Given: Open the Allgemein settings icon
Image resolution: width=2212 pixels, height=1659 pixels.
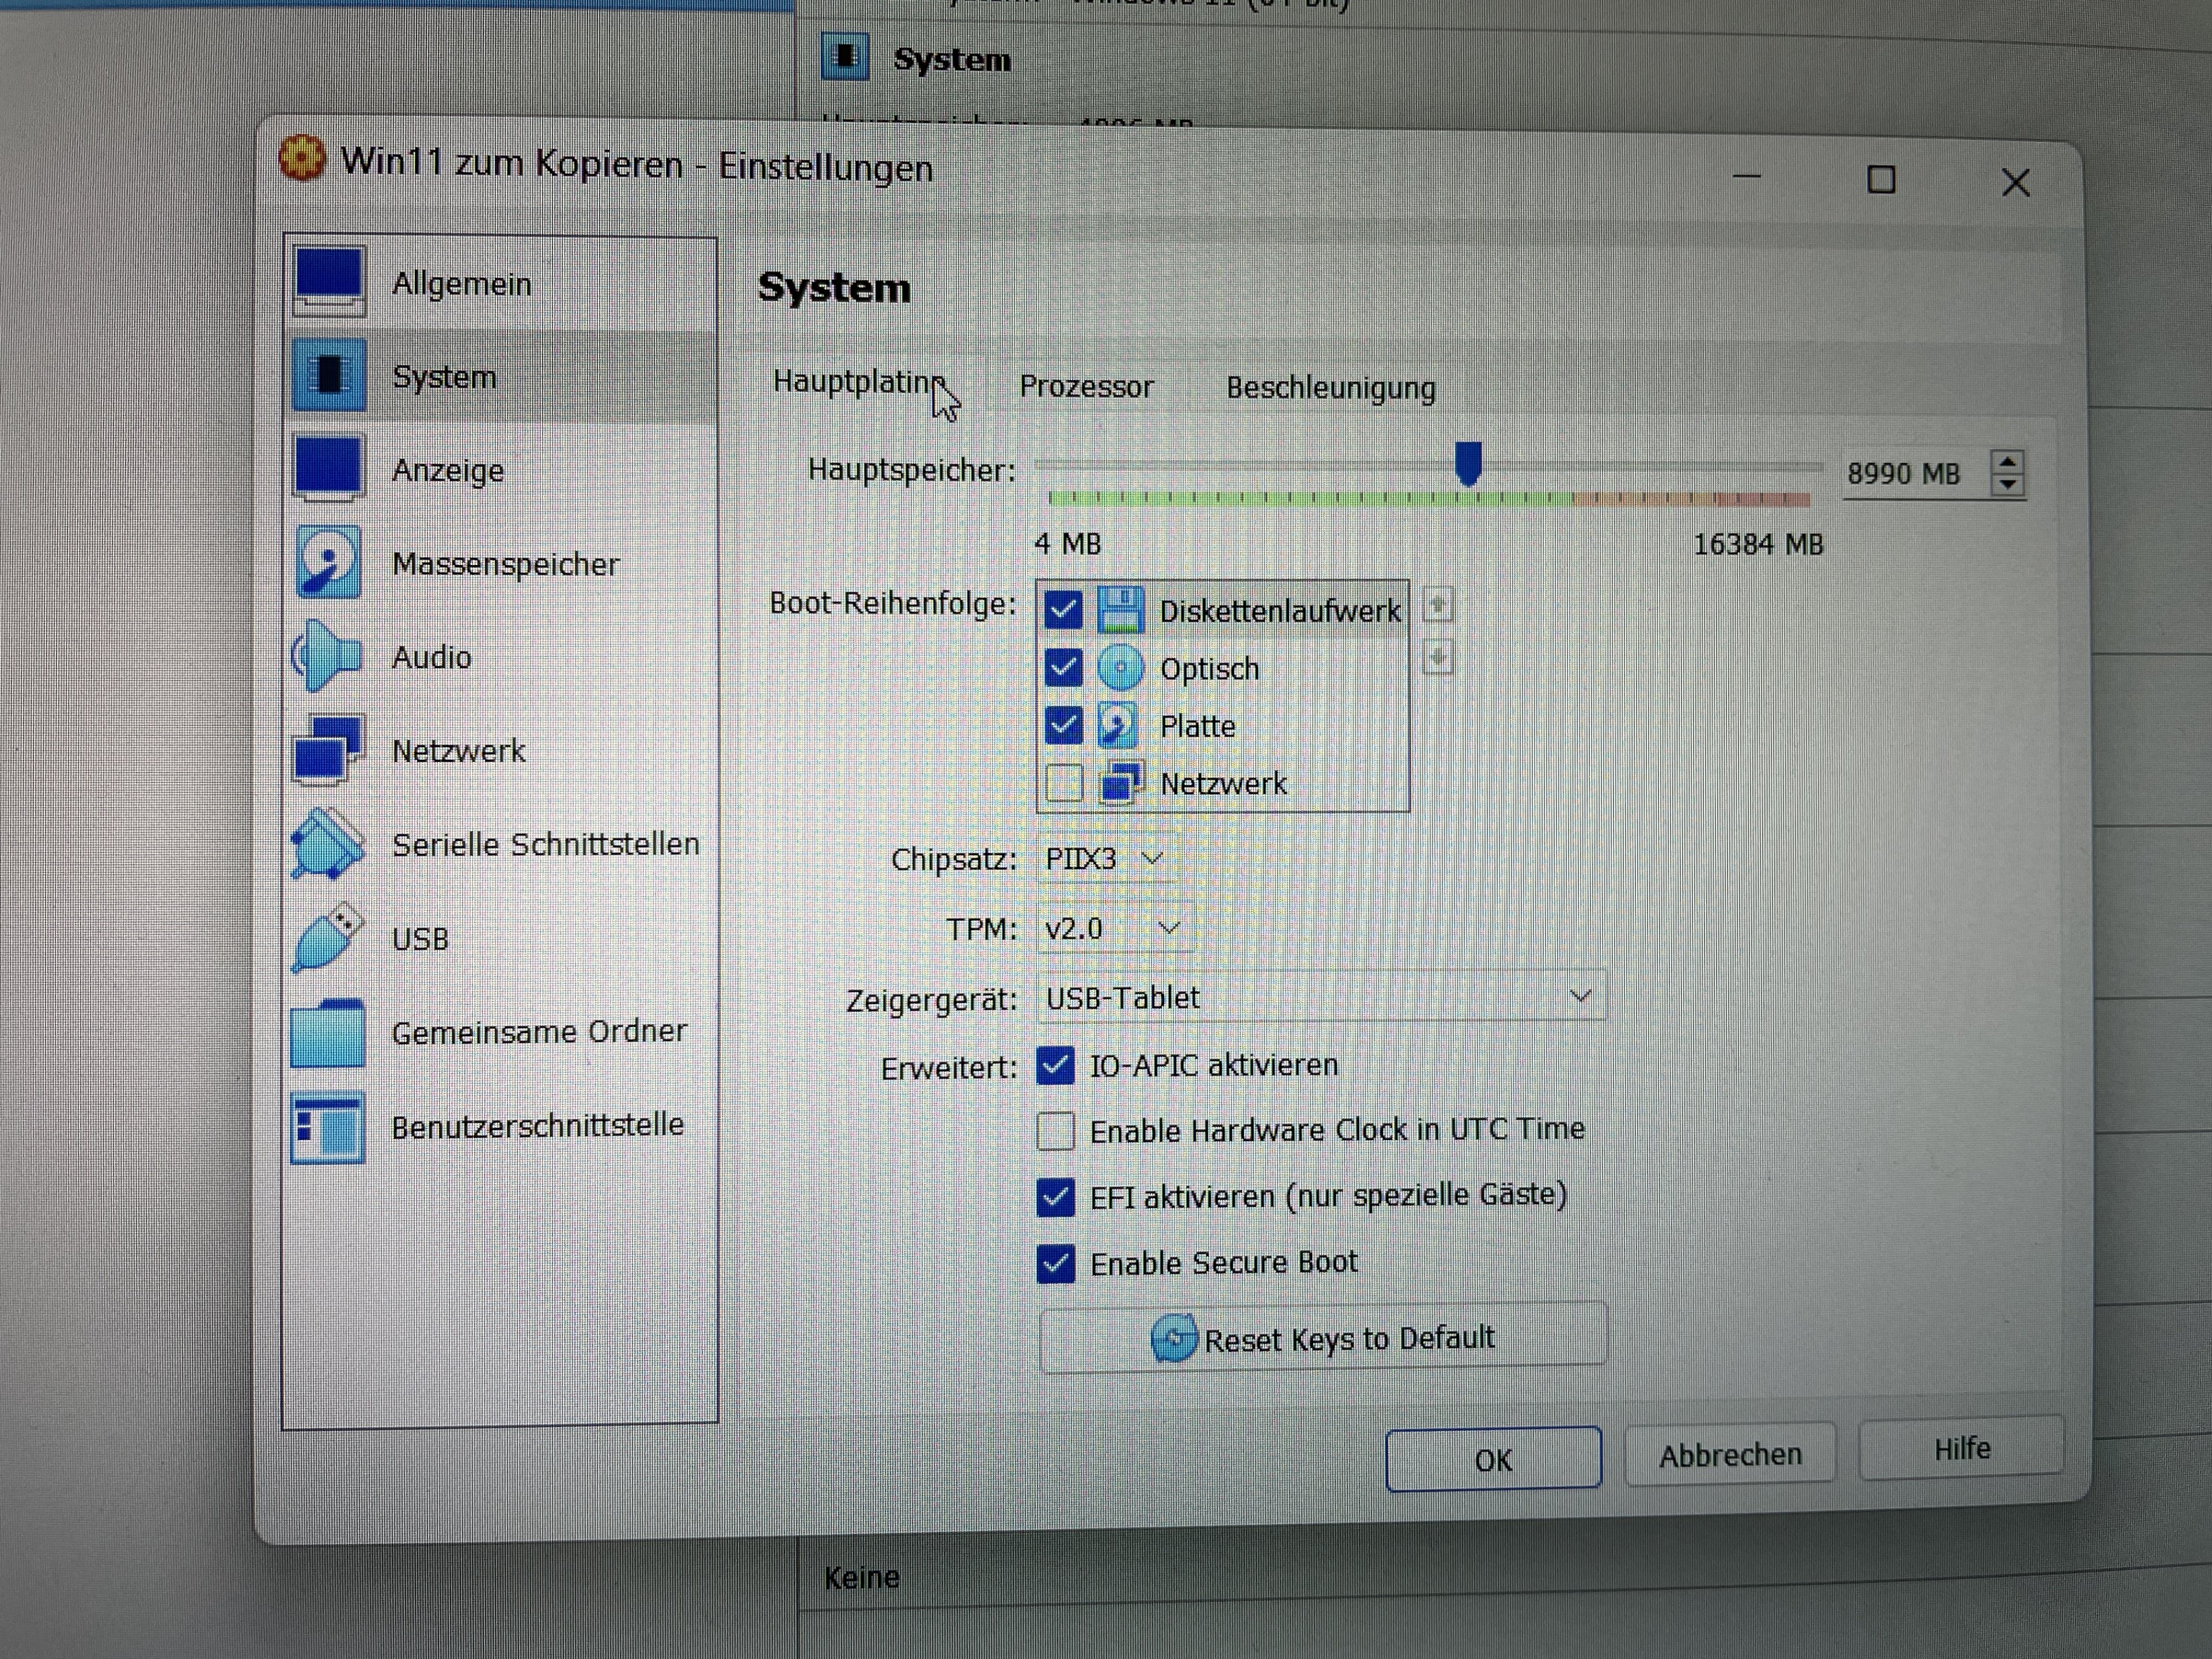Looking at the screenshot, I should 329,281.
